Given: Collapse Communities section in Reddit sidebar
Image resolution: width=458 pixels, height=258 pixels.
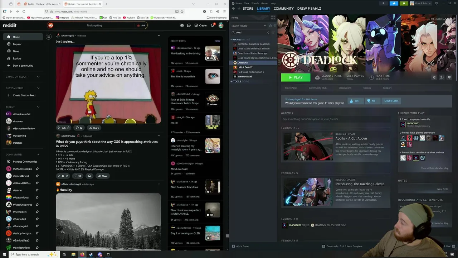Looking at the screenshot, I should coord(38,154).
